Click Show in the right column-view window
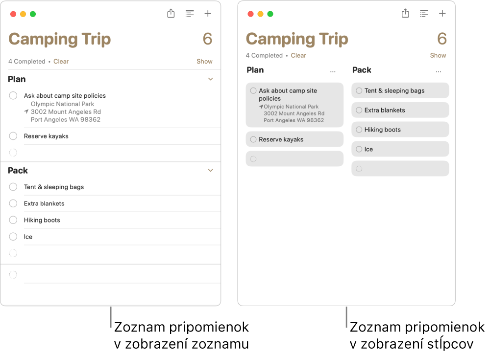This screenshot has height=355, width=490. (x=438, y=56)
